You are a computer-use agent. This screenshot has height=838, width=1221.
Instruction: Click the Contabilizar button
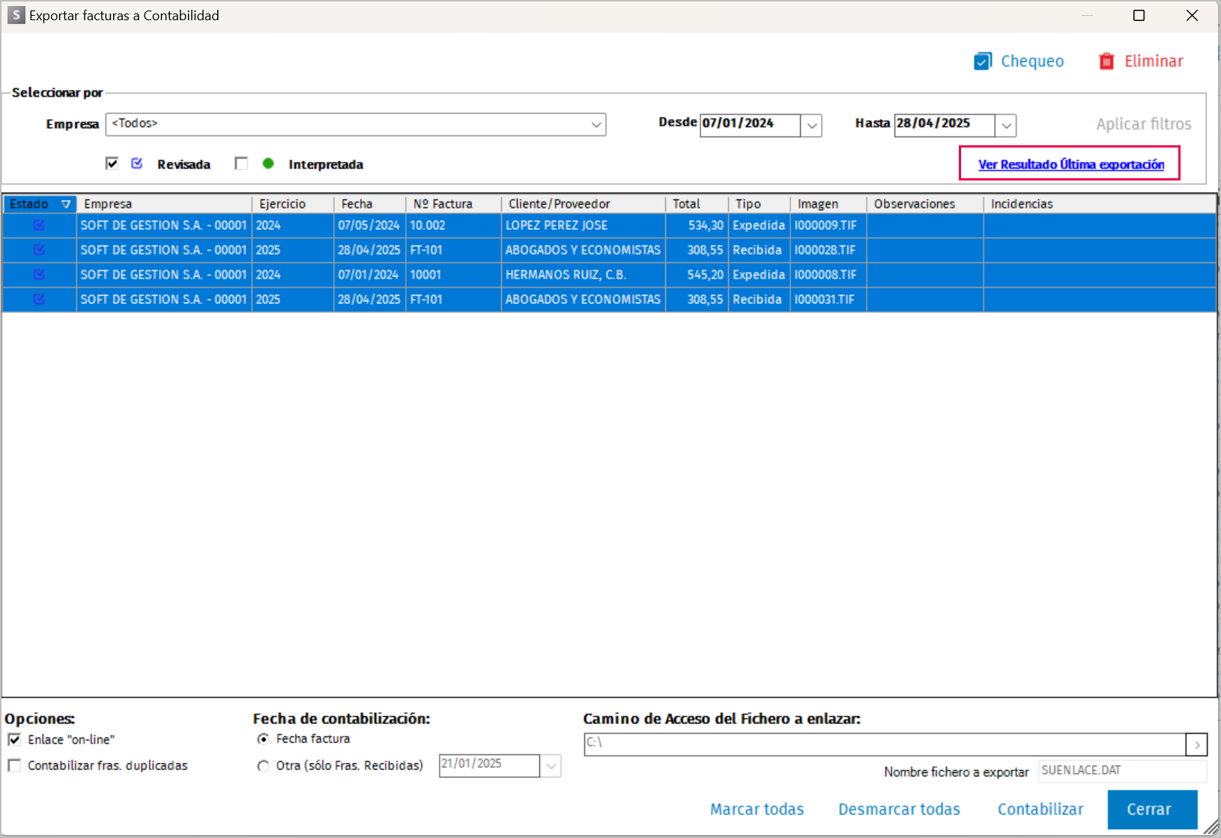[1040, 810]
